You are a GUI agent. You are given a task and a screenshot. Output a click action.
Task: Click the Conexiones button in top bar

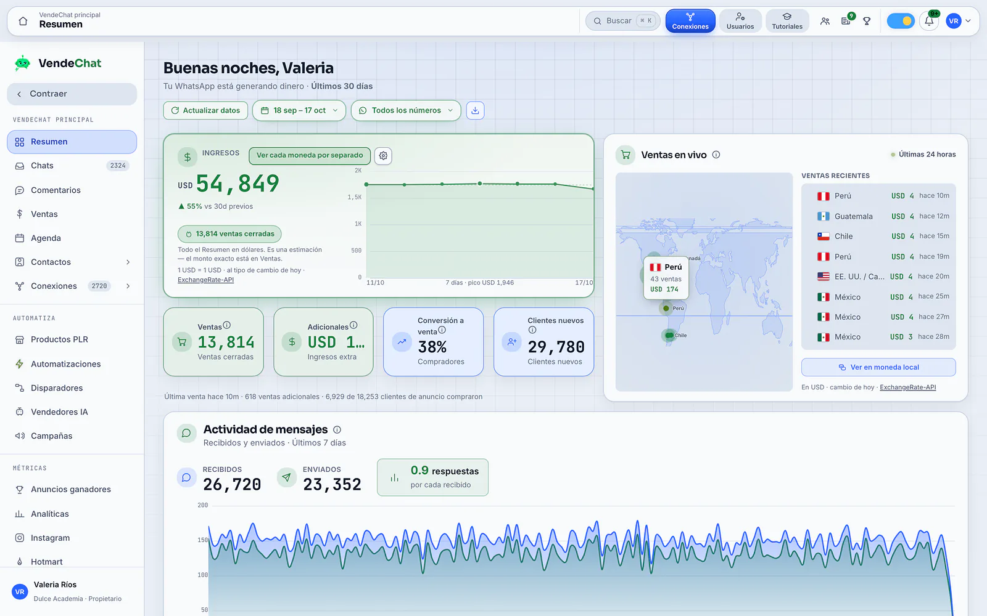[690, 21]
